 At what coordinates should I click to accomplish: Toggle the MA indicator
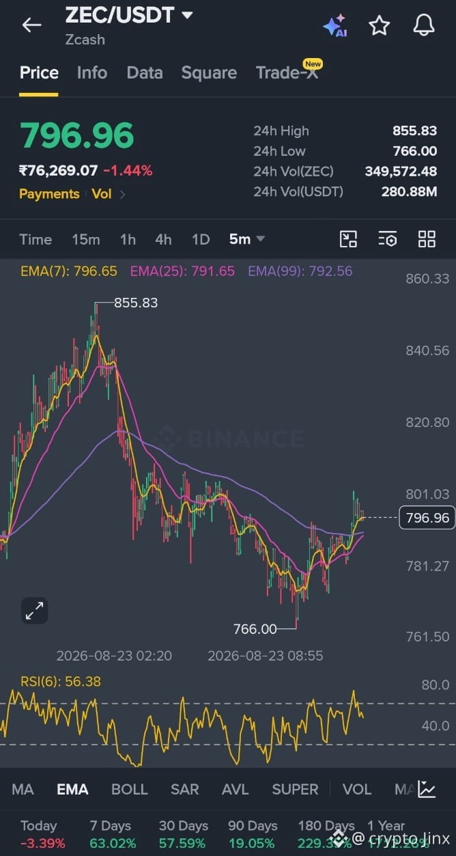coord(23,789)
